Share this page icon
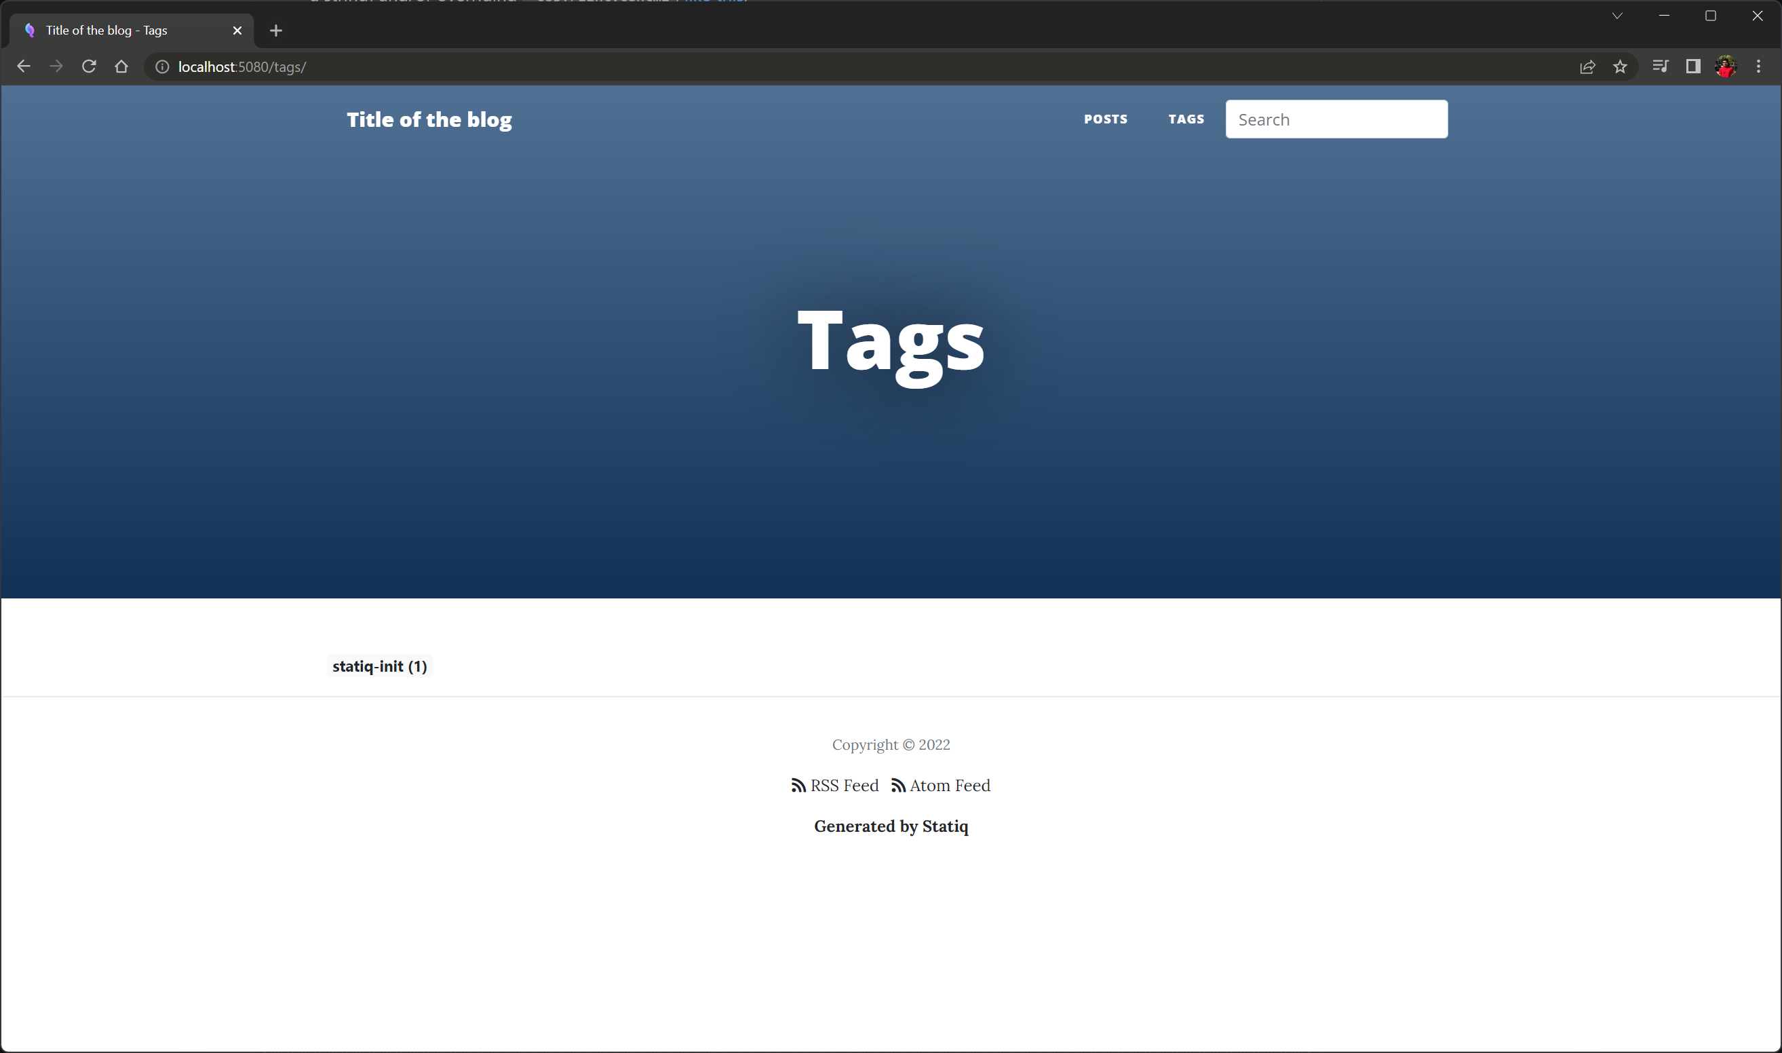The height and width of the screenshot is (1053, 1782). 1587,66
